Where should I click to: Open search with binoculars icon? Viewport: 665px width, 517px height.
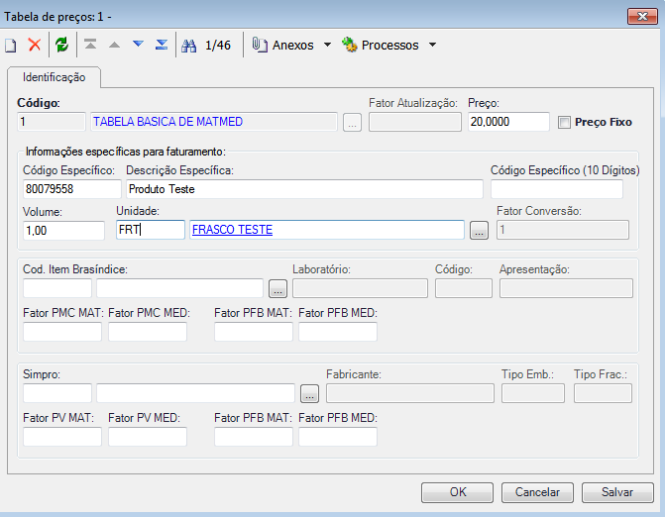click(x=188, y=46)
